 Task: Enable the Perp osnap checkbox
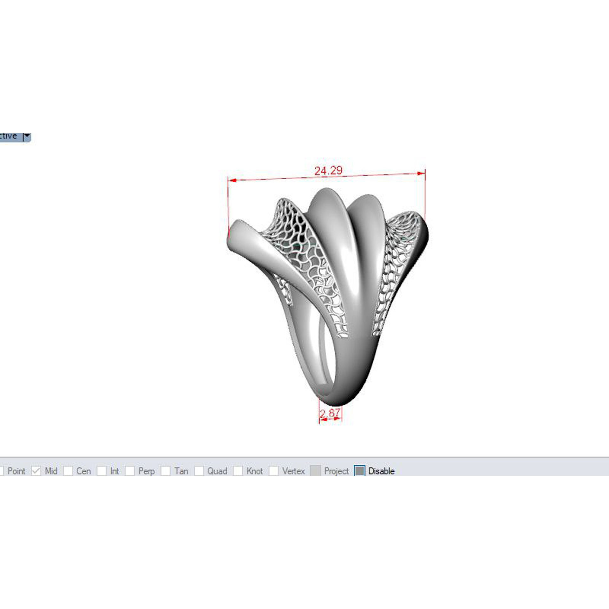click(129, 471)
